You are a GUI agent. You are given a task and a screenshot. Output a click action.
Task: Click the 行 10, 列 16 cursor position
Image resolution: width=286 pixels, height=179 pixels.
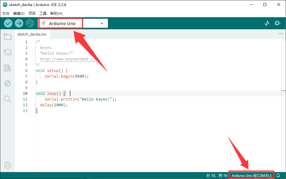coord(217,176)
